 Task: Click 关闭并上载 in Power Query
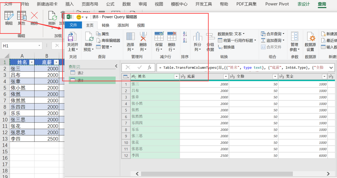(x=72, y=42)
